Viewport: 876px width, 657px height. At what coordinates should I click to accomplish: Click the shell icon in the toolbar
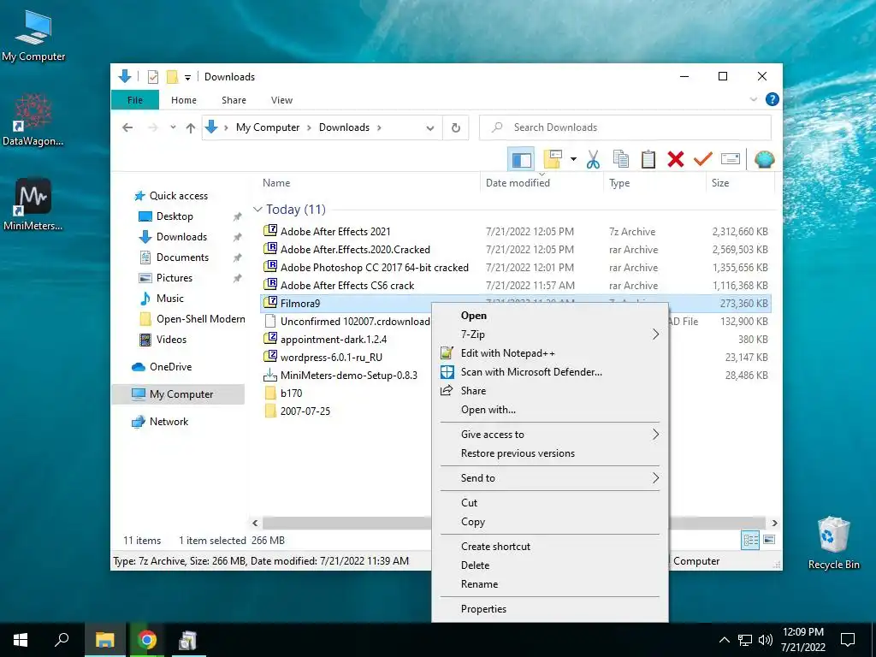point(764,160)
